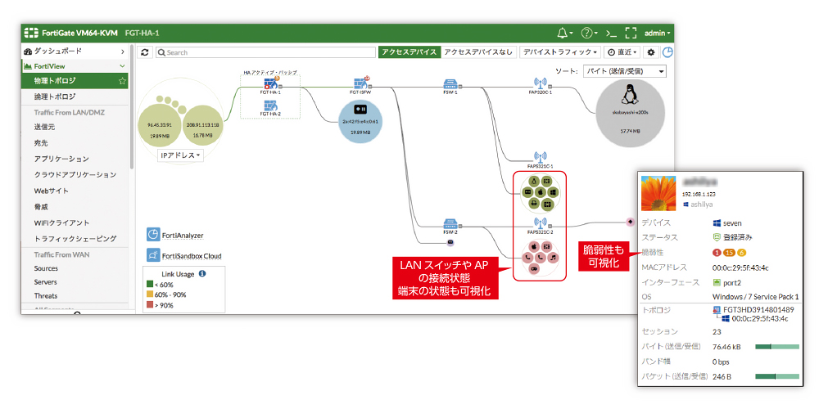The width and height of the screenshot is (819, 409).
Task: Select the FSW-2 switch node
Action: coord(450,226)
